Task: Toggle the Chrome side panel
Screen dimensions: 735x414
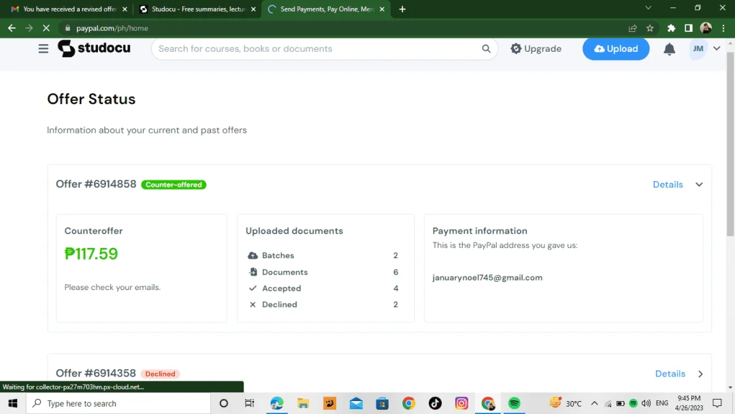Action: click(689, 28)
